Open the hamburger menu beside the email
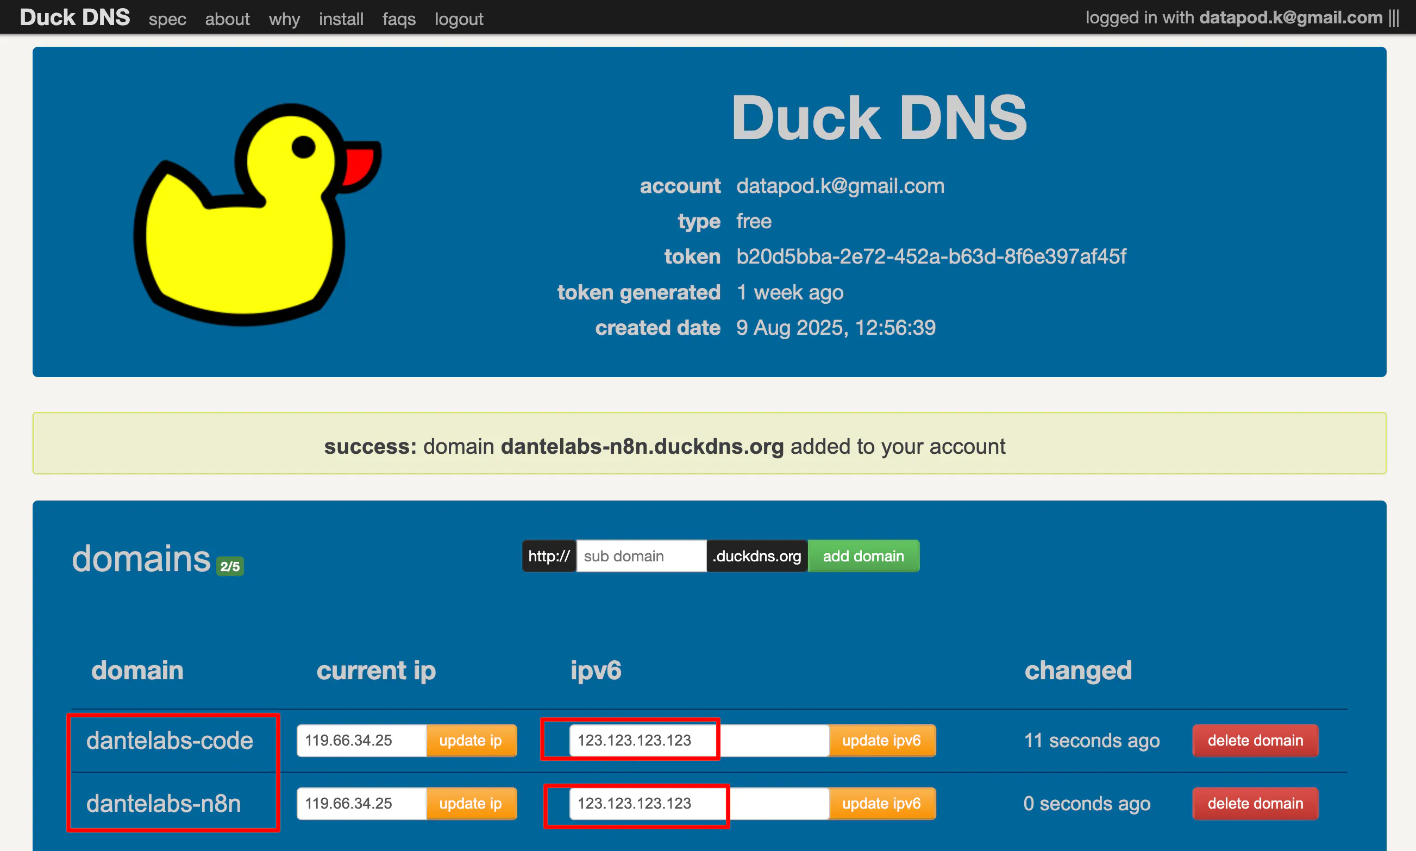 coord(1395,17)
